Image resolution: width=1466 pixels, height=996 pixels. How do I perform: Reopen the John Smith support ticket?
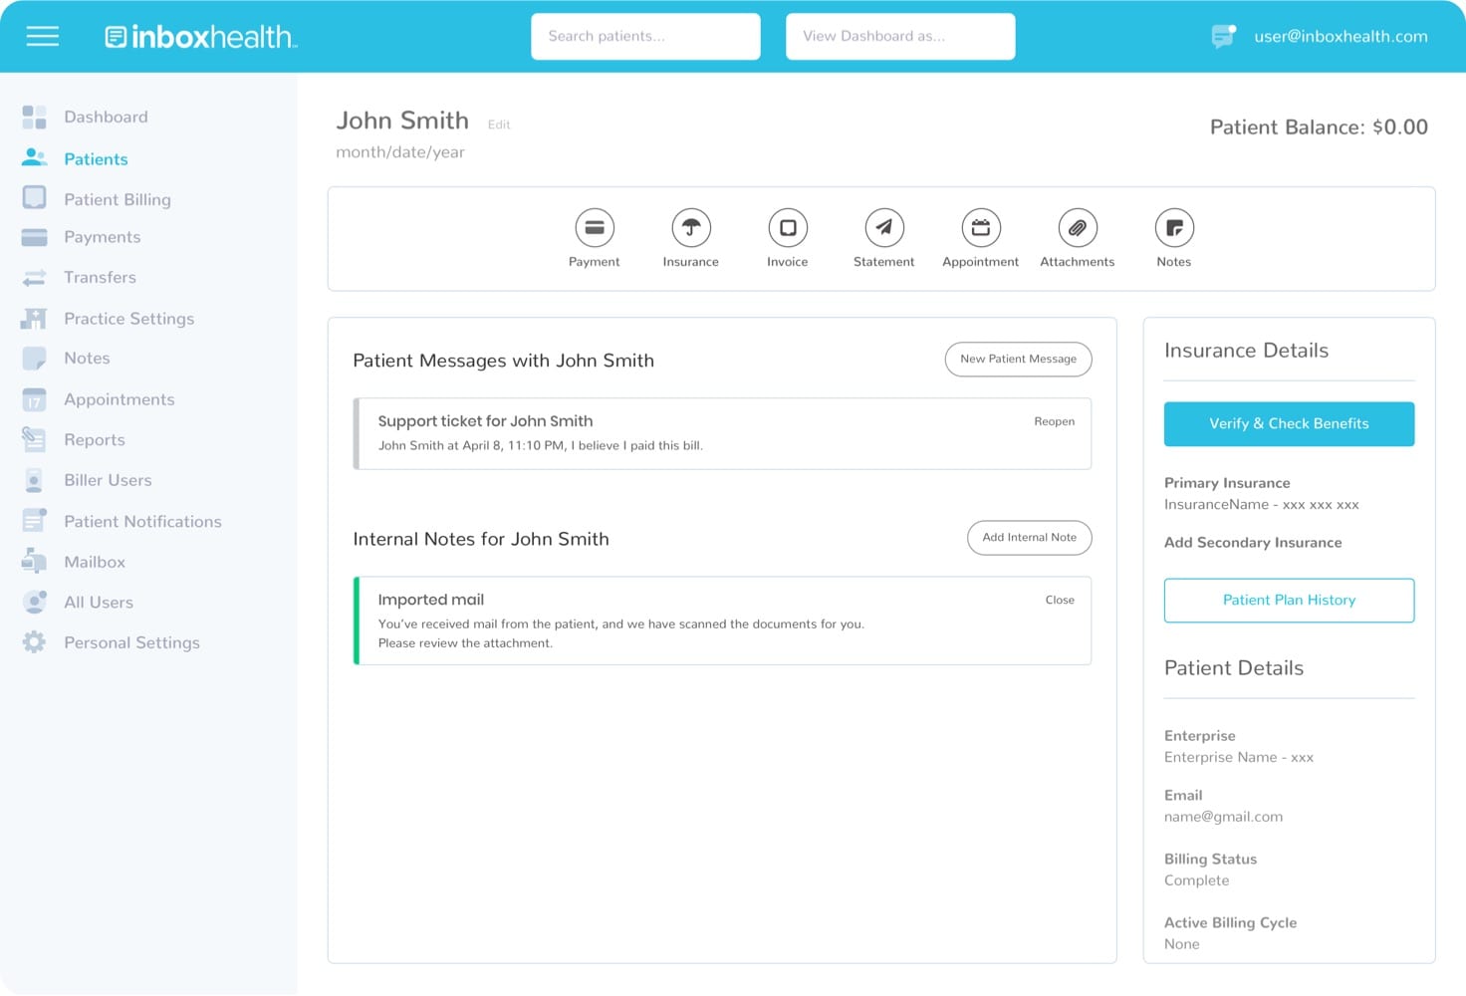[1054, 422]
